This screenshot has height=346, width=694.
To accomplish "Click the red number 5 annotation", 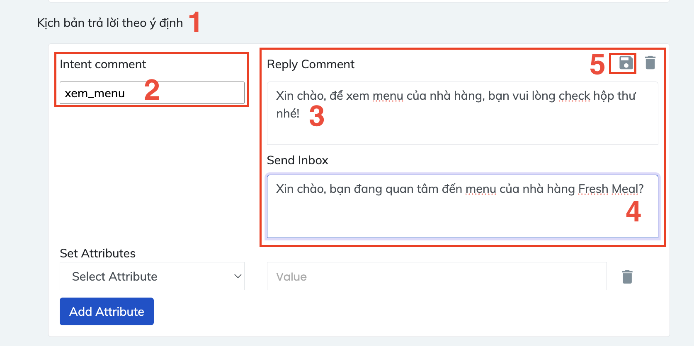I will click(597, 65).
